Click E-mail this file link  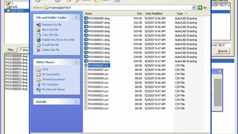click(x=50, y=45)
